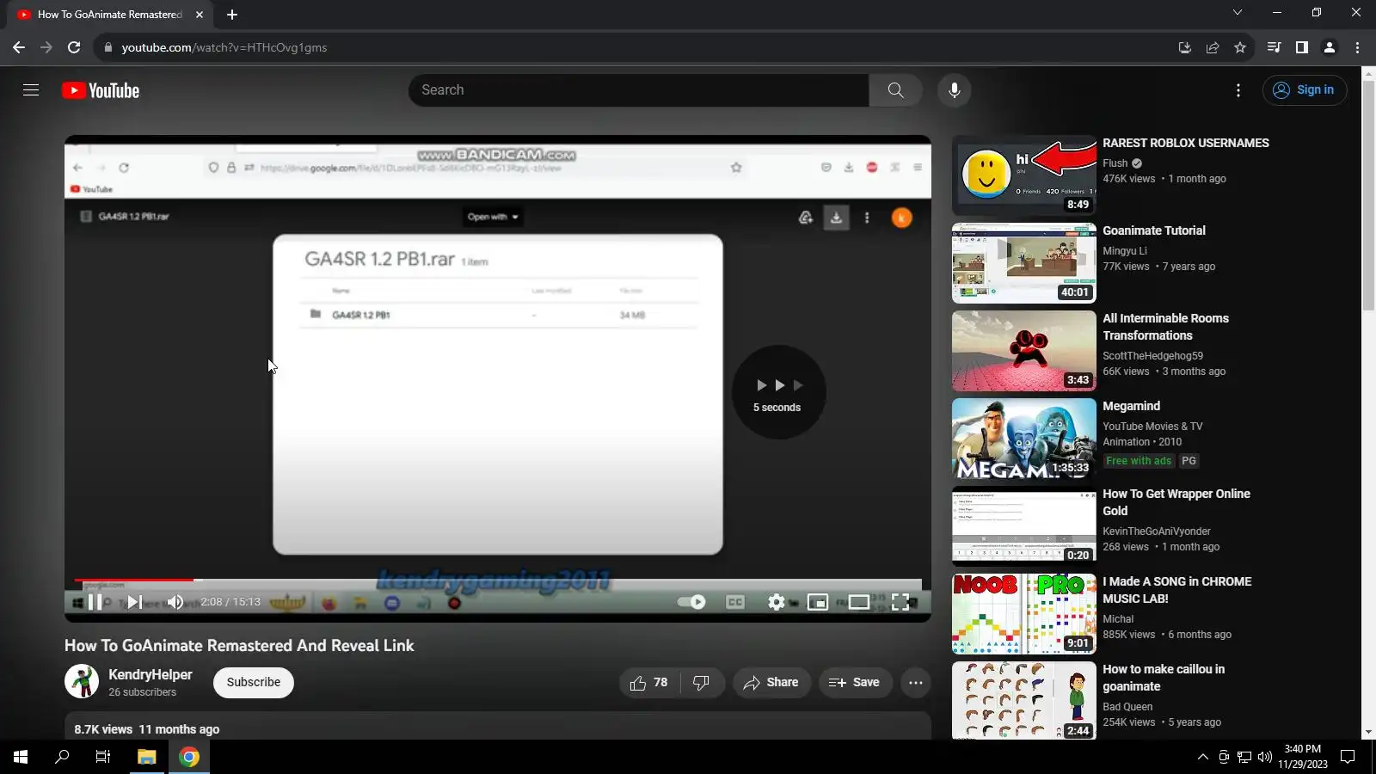Open more actions ellipsis below video

(916, 683)
